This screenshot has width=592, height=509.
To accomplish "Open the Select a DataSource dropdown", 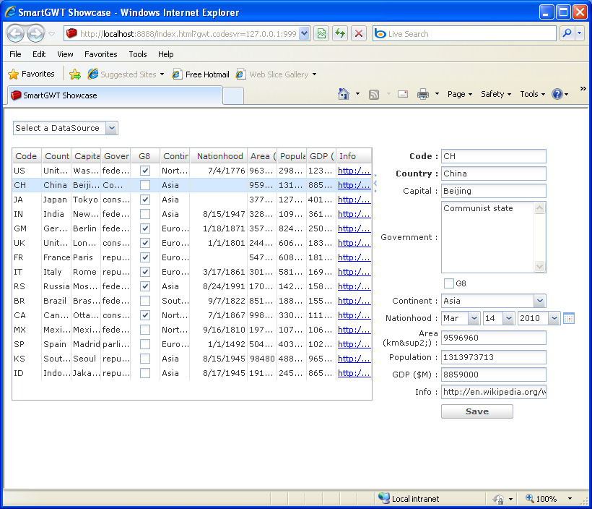I will 112,128.
